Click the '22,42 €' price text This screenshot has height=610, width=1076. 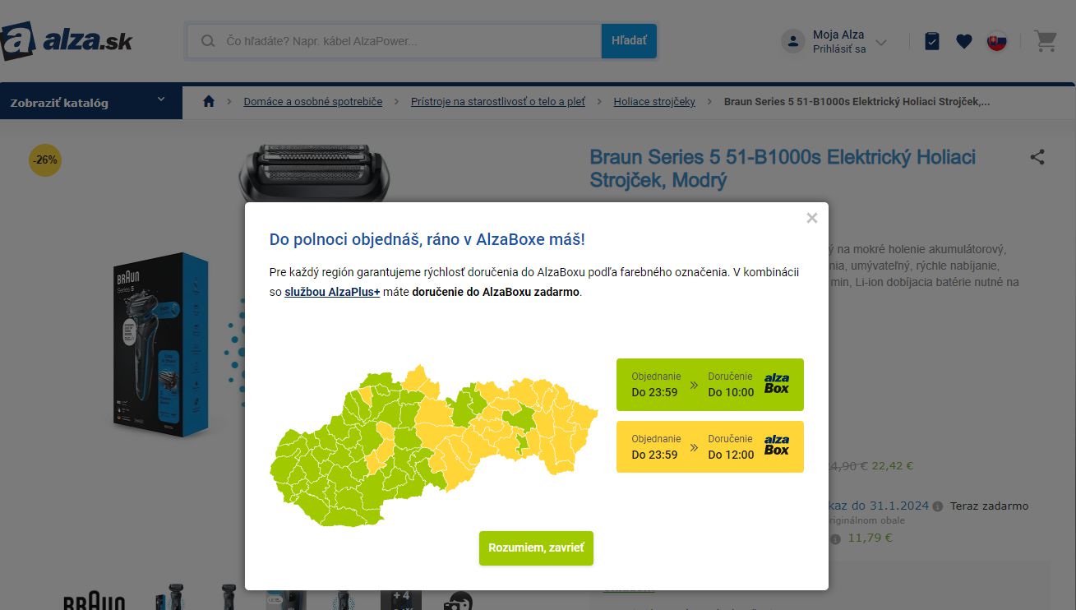click(893, 465)
